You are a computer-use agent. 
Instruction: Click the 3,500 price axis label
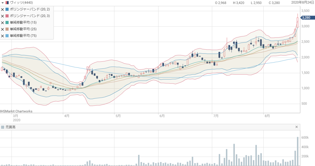(306, 11)
